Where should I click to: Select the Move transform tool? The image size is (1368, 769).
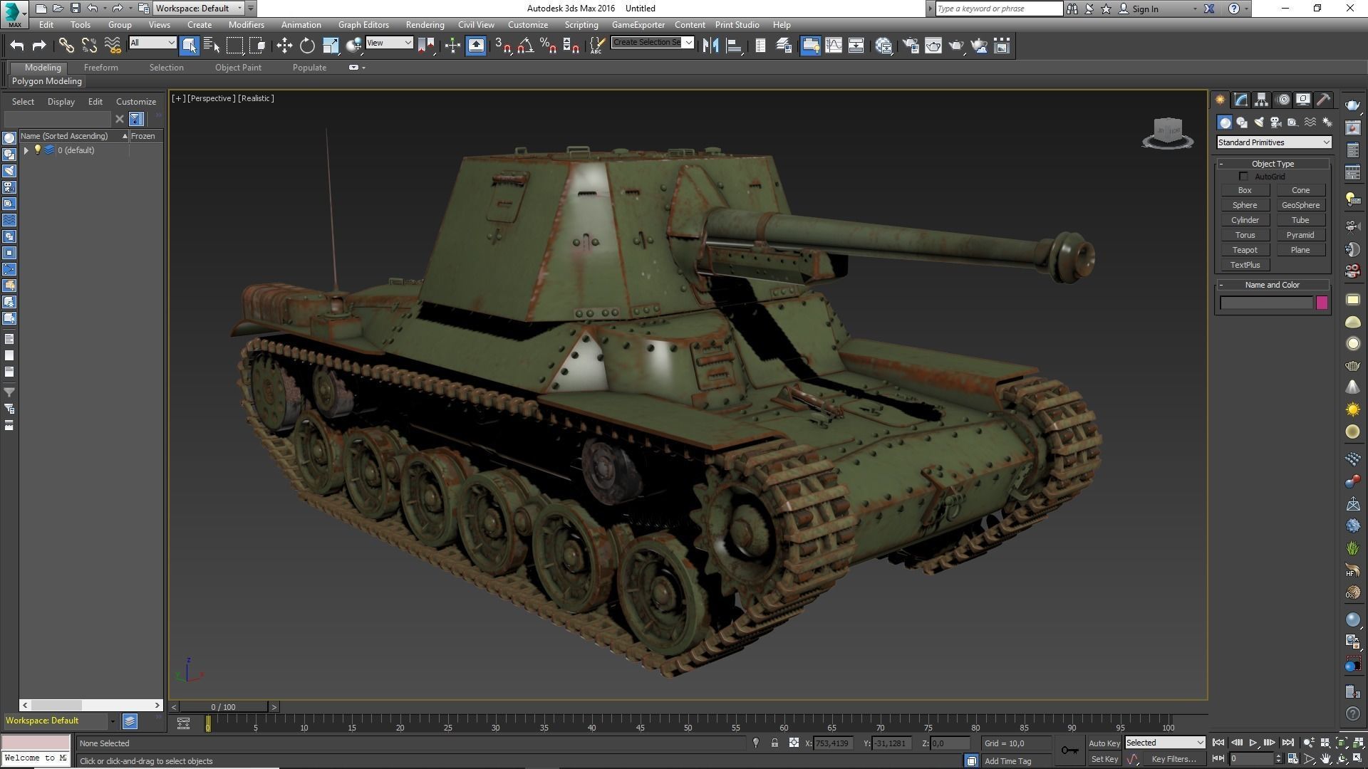point(284,46)
